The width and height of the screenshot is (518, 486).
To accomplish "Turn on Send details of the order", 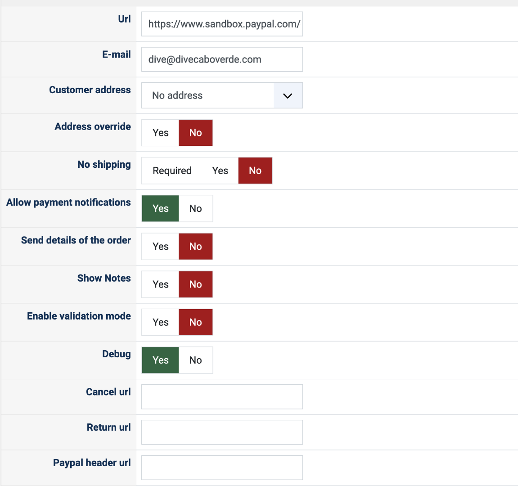I will click(x=160, y=247).
